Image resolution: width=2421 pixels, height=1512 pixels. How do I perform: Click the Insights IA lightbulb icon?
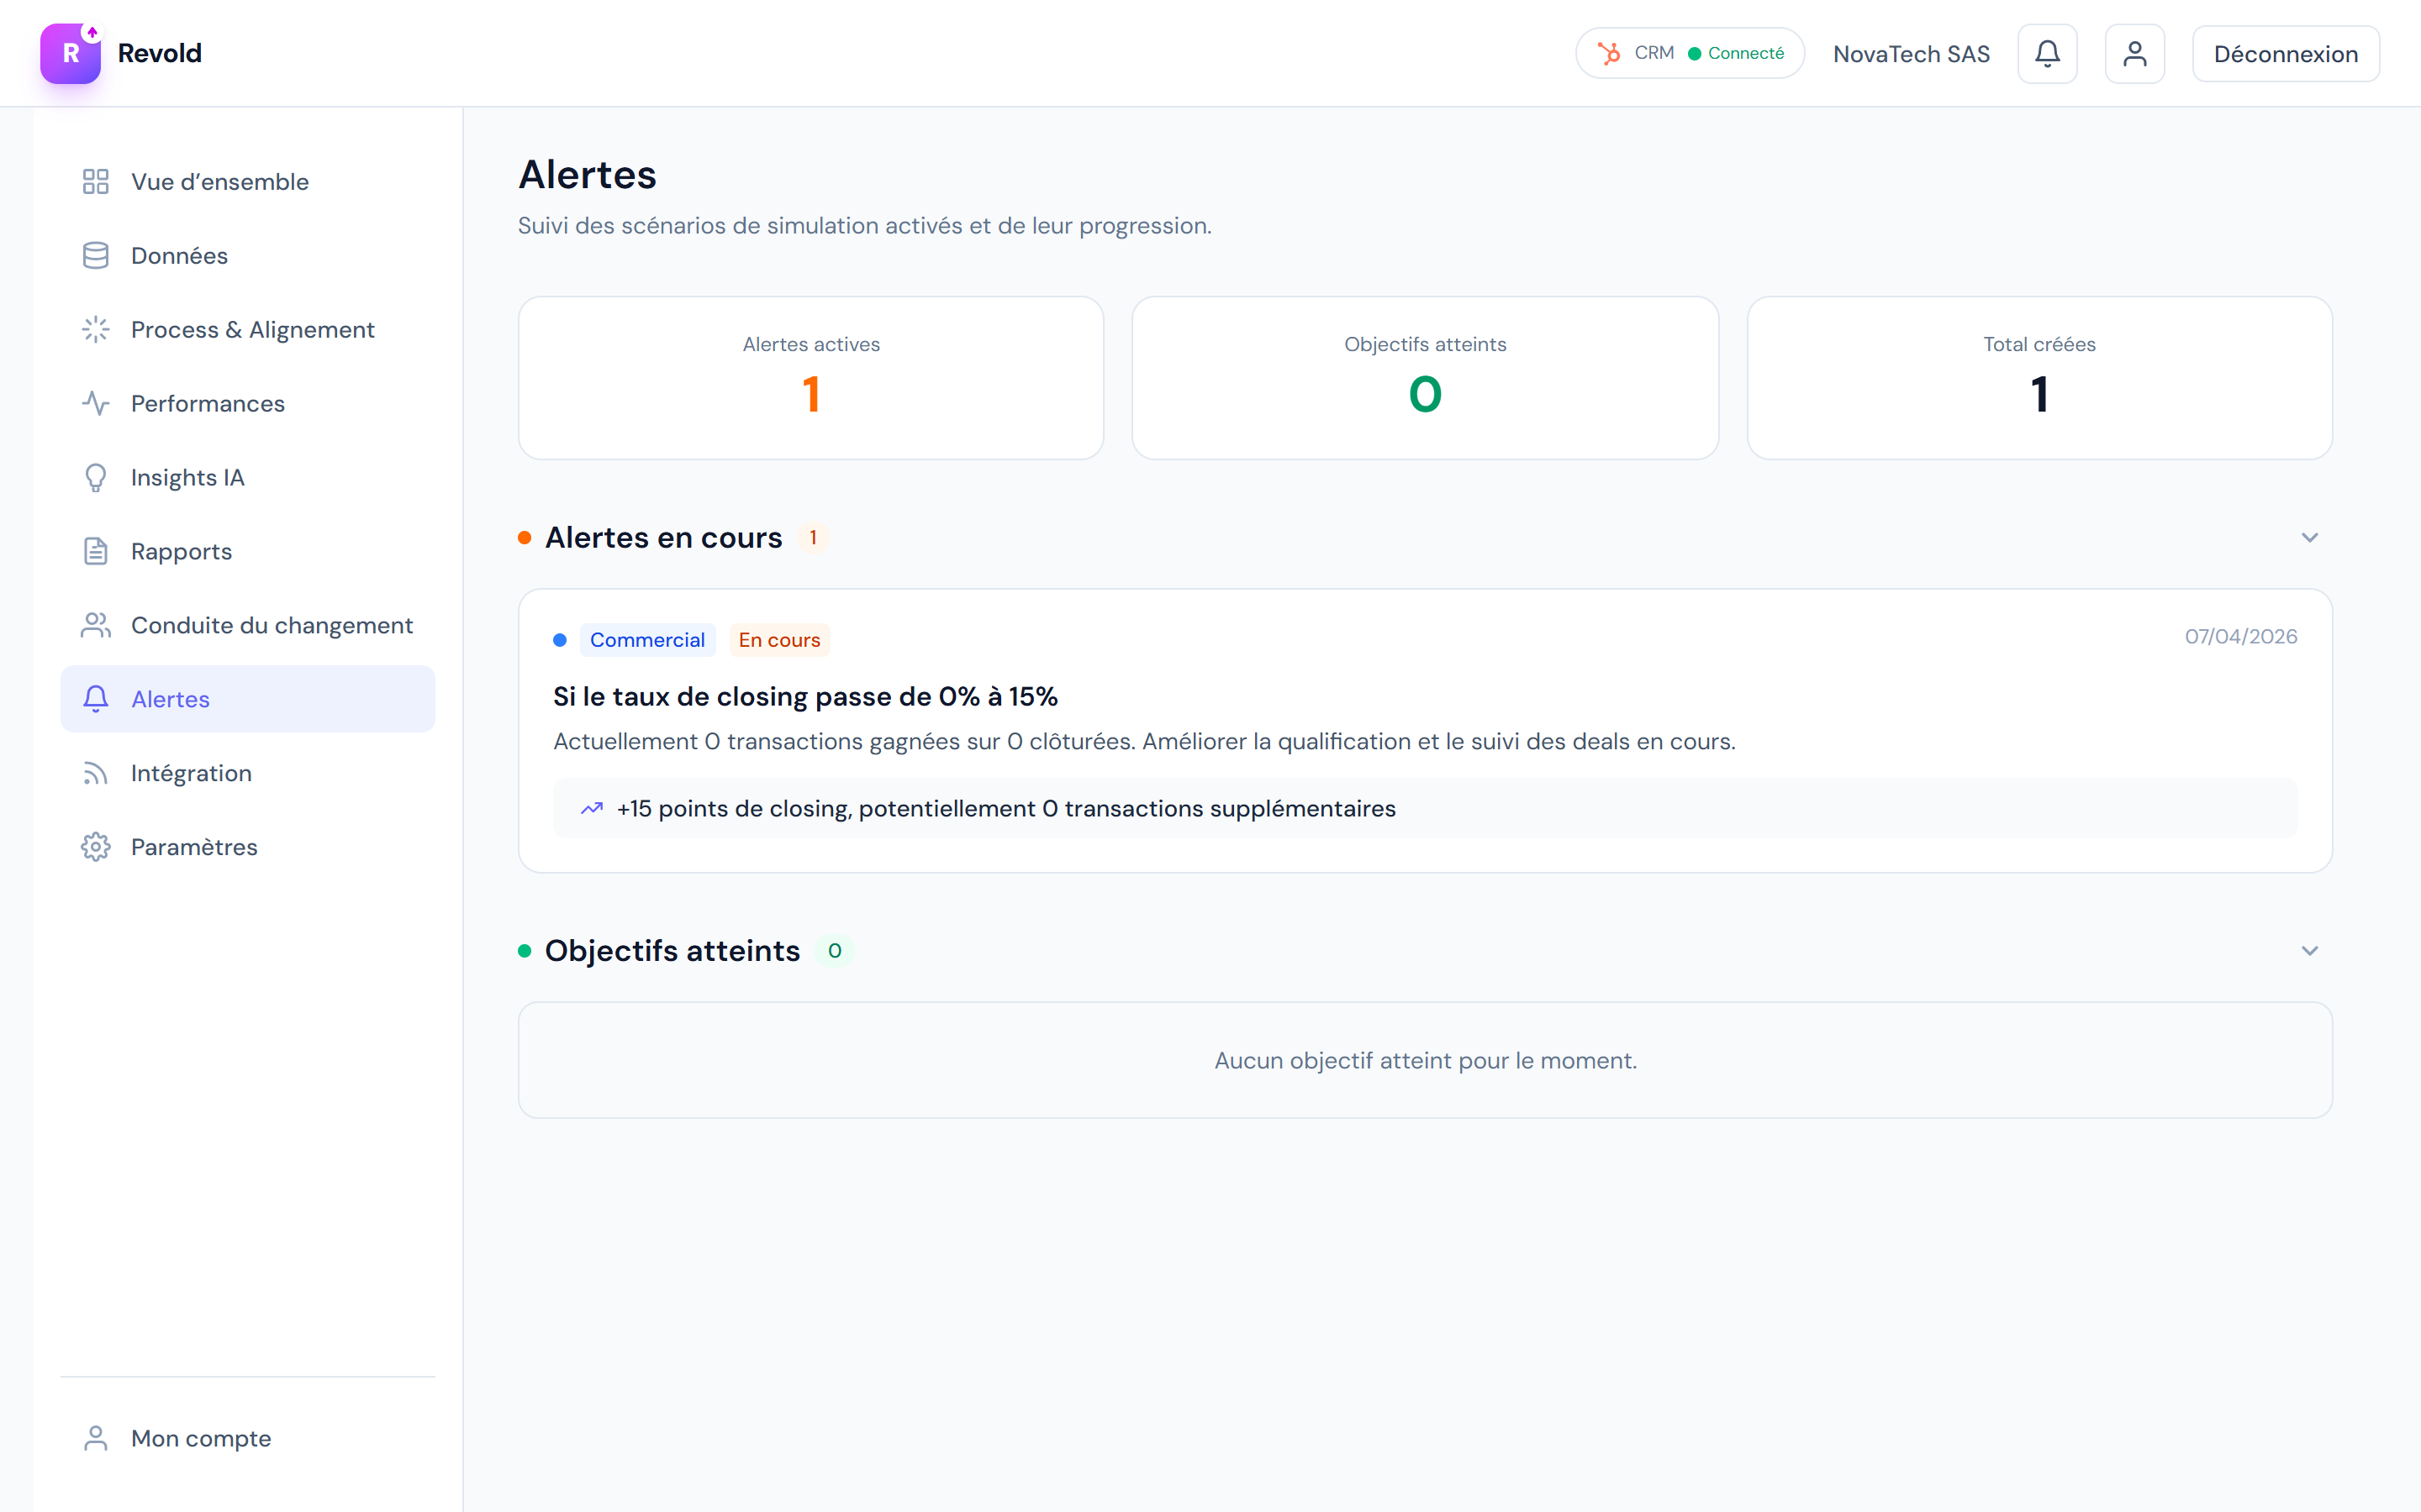95,478
